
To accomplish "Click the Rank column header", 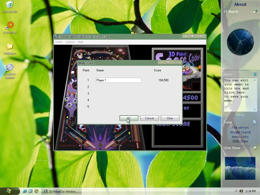I will (x=86, y=70).
